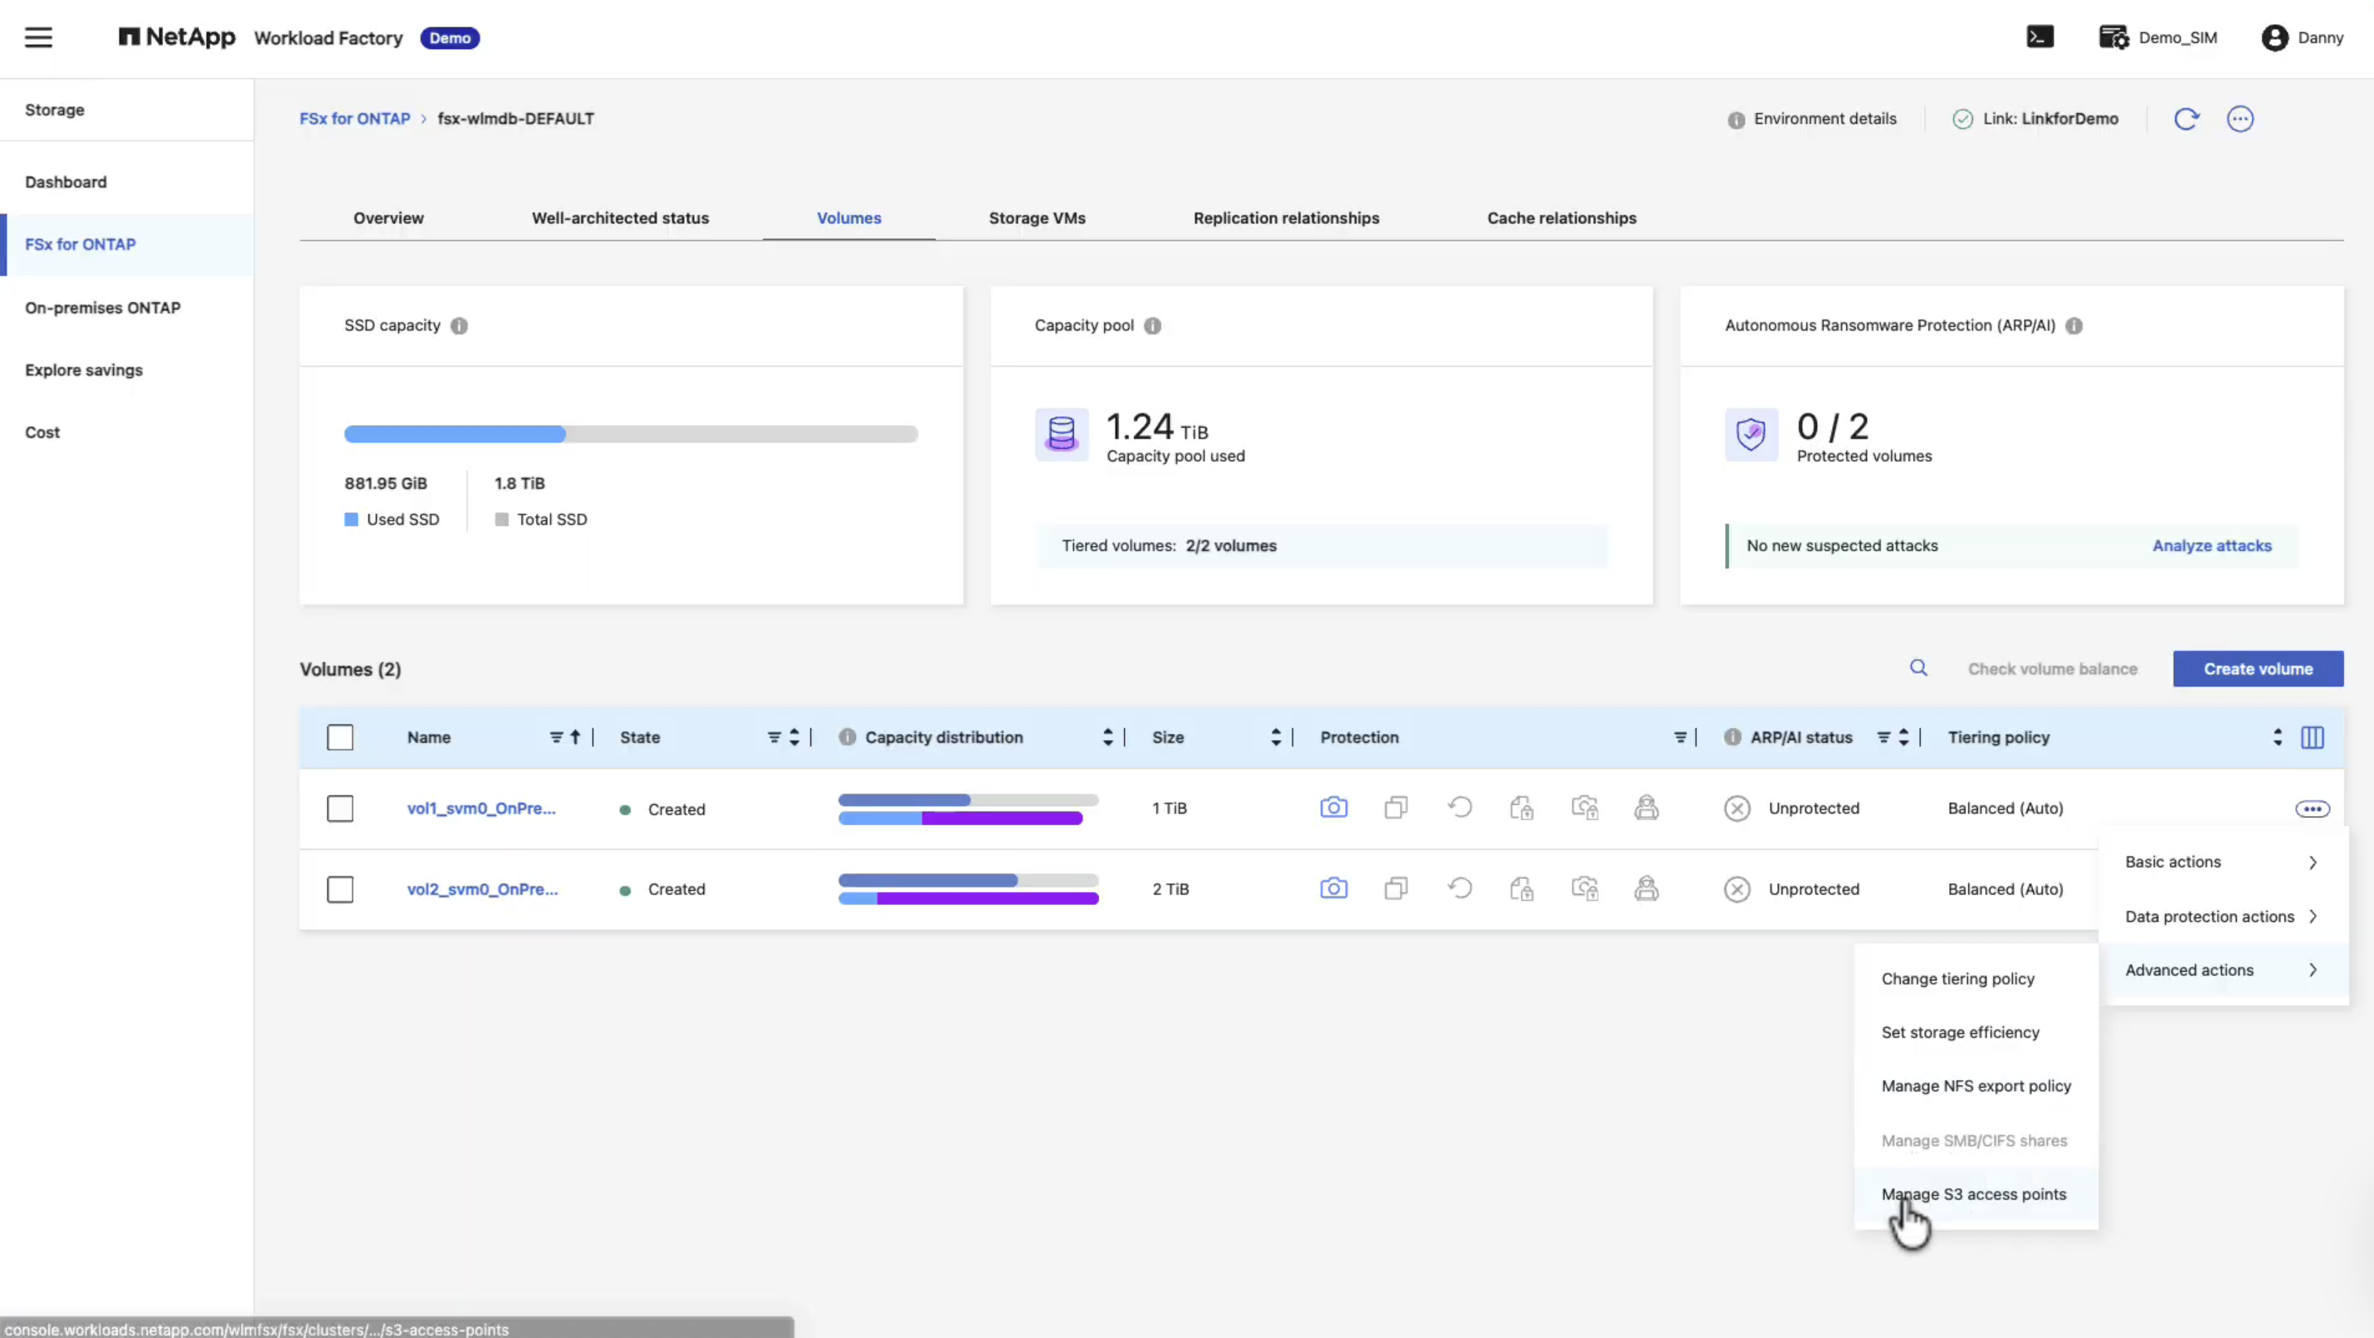Open the hamburger navigation menu
Image resolution: width=2374 pixels, height=1338 pixels.
coord(38,38)
